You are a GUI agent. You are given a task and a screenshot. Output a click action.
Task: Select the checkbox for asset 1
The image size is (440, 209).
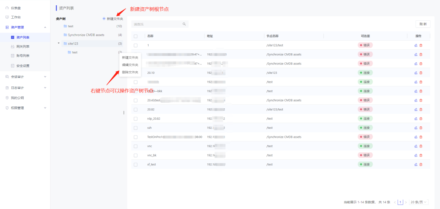coord(136,45)
